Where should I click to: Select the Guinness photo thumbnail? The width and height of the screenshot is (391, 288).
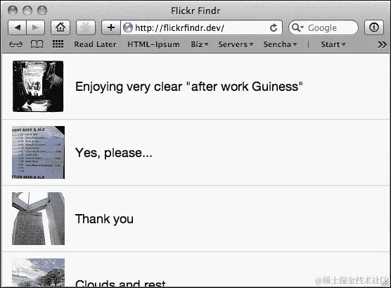38,86
